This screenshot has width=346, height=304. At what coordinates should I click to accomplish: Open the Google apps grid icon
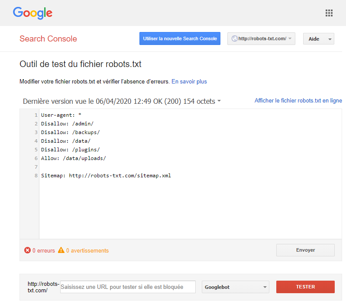[x=329, y=13]
